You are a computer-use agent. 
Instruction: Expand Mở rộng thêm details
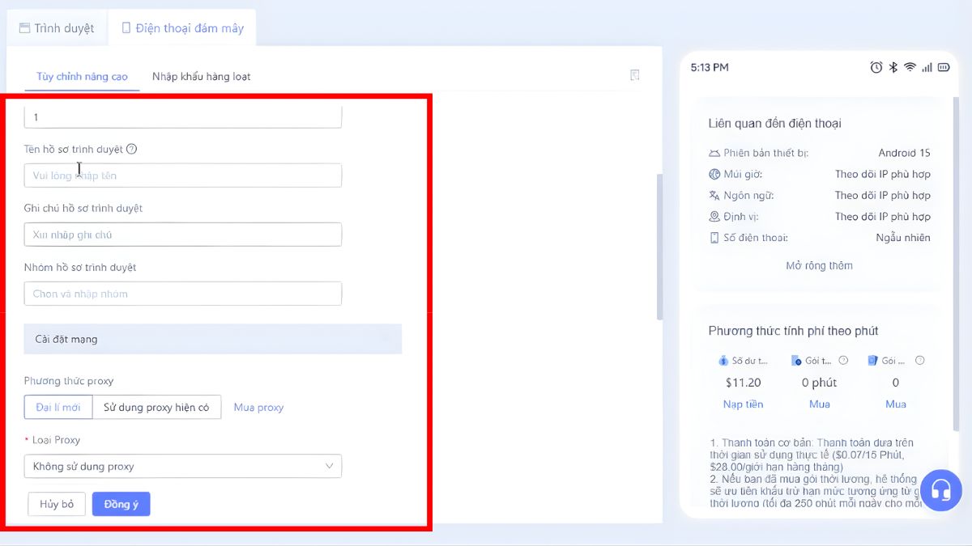coord(818,265)
